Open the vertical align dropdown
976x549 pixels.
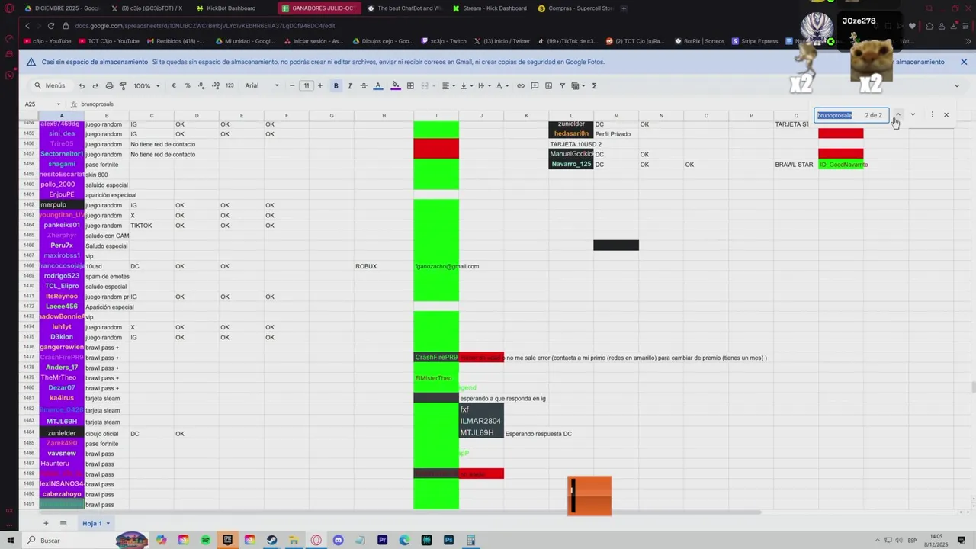[465, 86]
